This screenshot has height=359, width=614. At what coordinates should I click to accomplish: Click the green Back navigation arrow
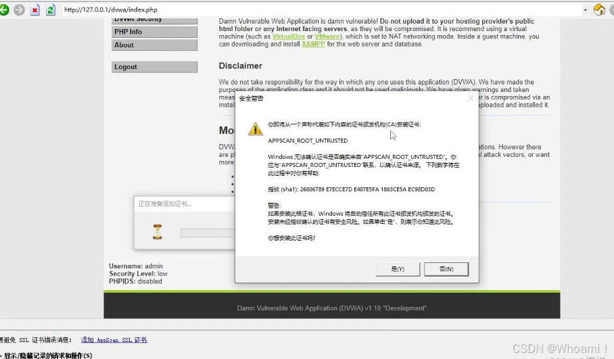pyautogui.click(x=3, y=9)
